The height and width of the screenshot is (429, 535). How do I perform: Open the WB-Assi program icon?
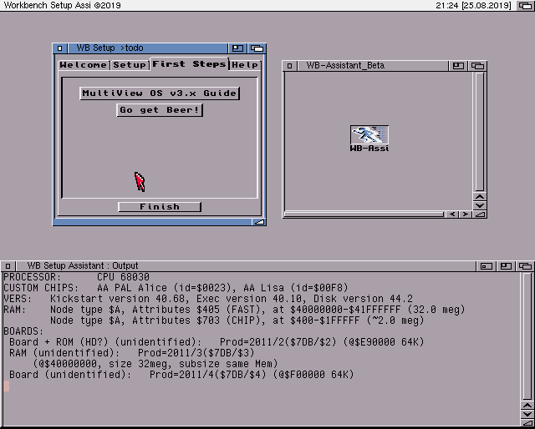tap(369, 136)
